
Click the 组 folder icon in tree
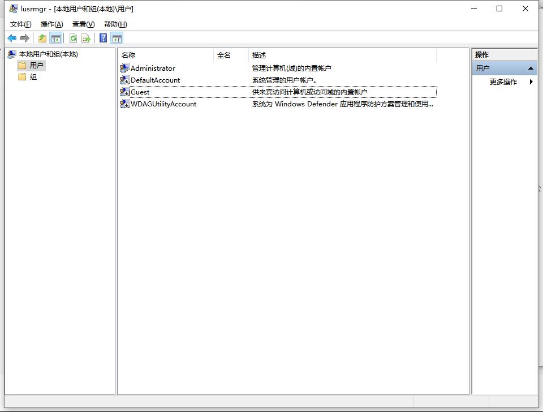click(22, 76)
